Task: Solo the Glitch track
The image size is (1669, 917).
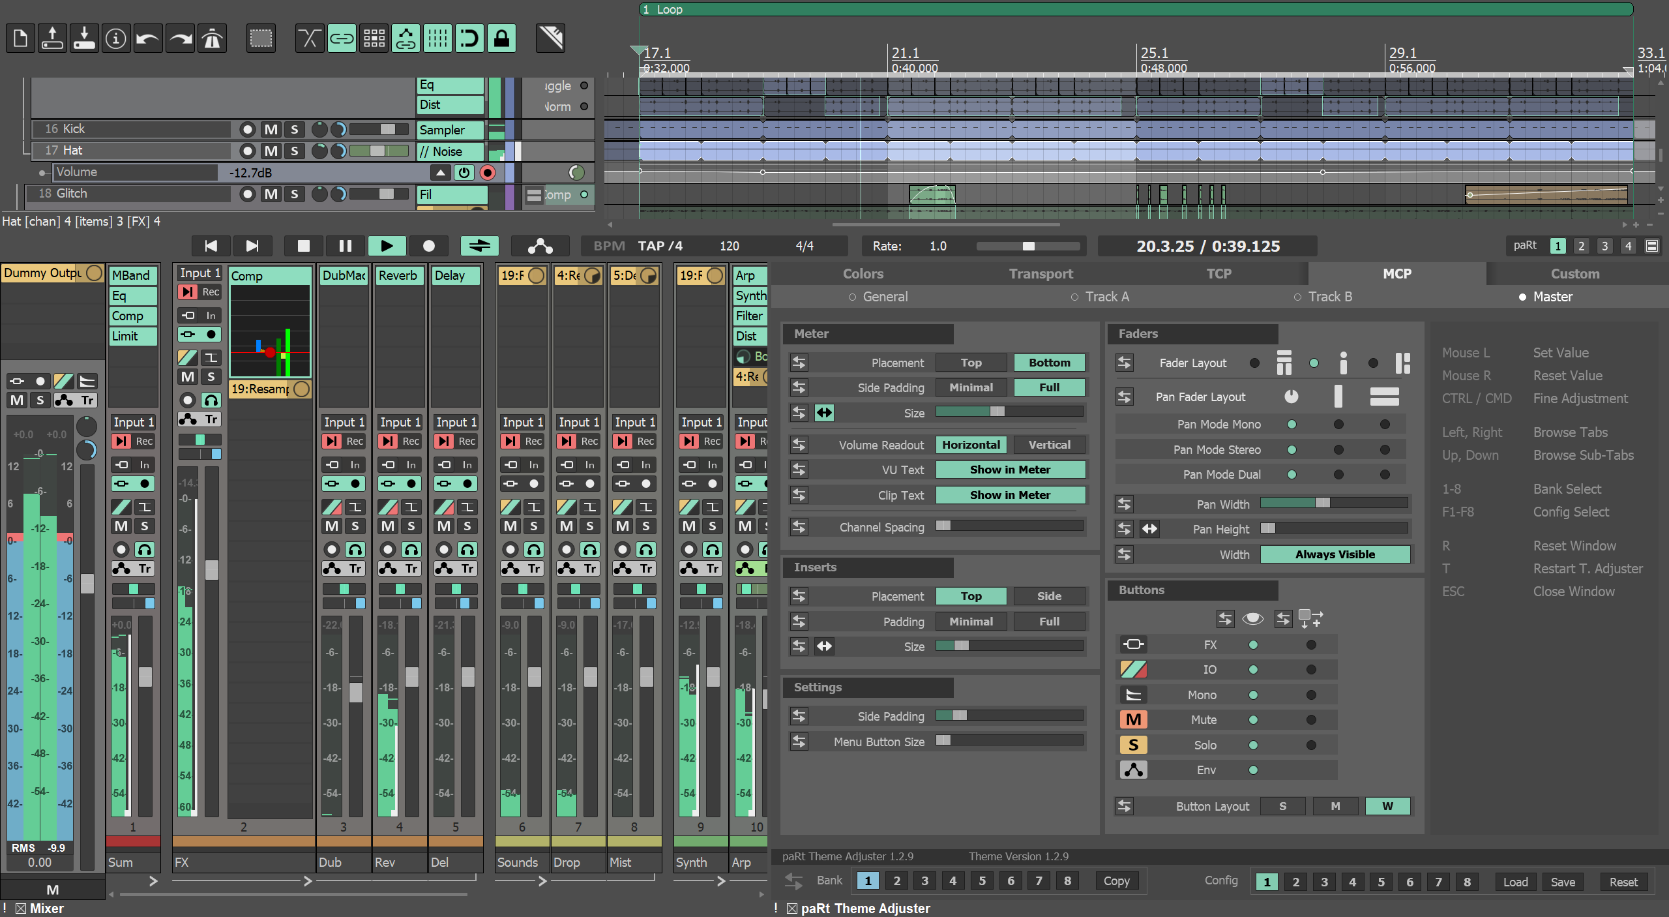Action: (295, 194)
